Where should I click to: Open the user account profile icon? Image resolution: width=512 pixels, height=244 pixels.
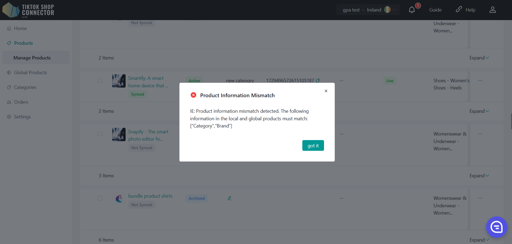[x=492, y=10]
